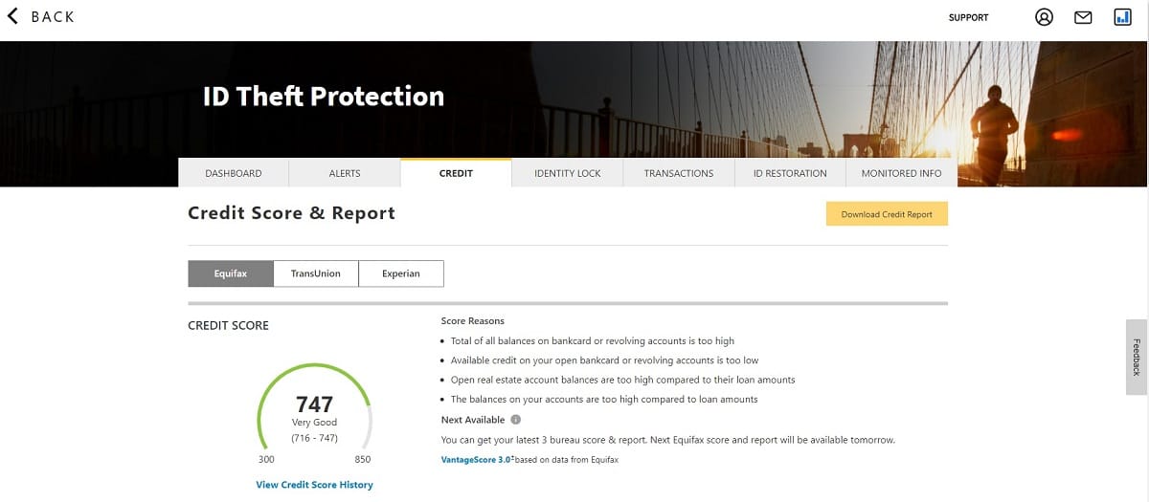Click the 300 gauge minimum value
The width and height of the screenshot is (1149, 502).
[266, 460]
